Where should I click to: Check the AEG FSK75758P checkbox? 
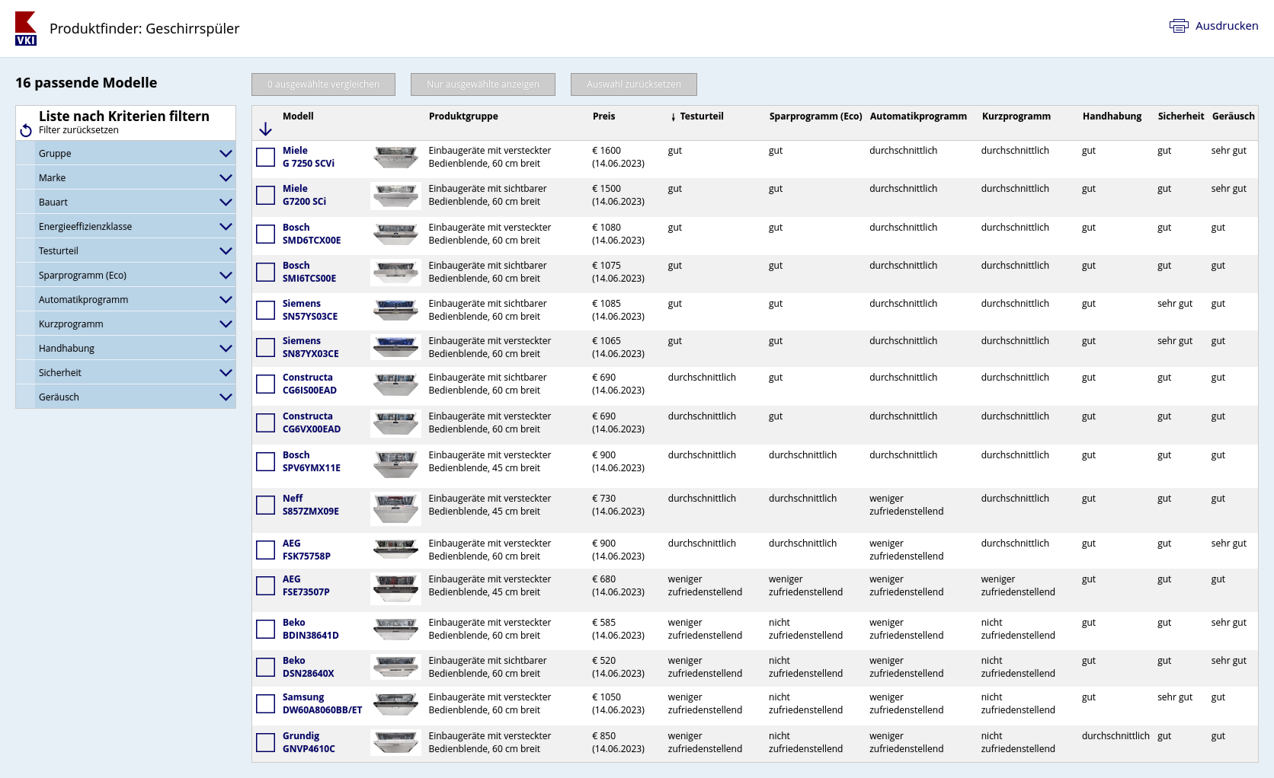265,550
